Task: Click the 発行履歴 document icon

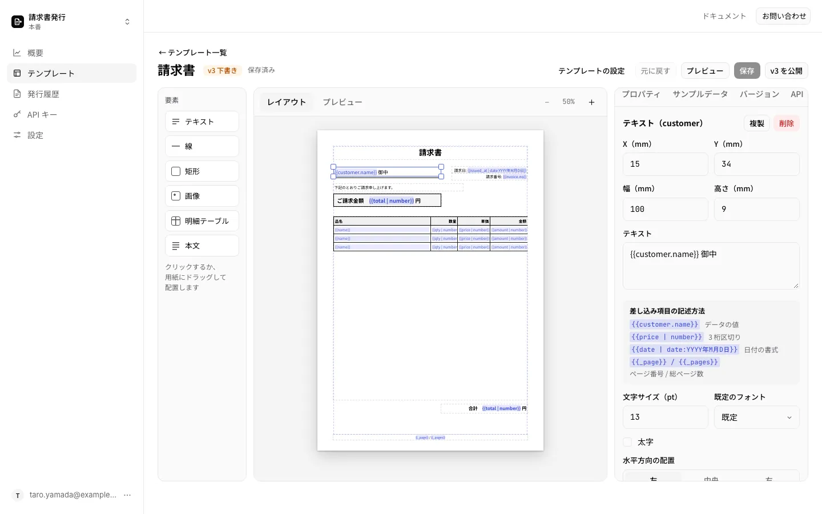Action: click(17, 94)
